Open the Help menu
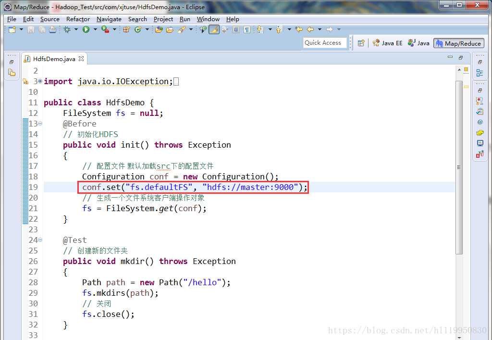This screenshot has width=492, height=340. coord(233,19)
